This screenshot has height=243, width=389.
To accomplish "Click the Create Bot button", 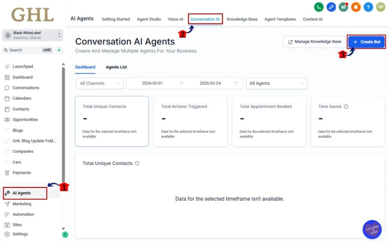I will (366, 42).
